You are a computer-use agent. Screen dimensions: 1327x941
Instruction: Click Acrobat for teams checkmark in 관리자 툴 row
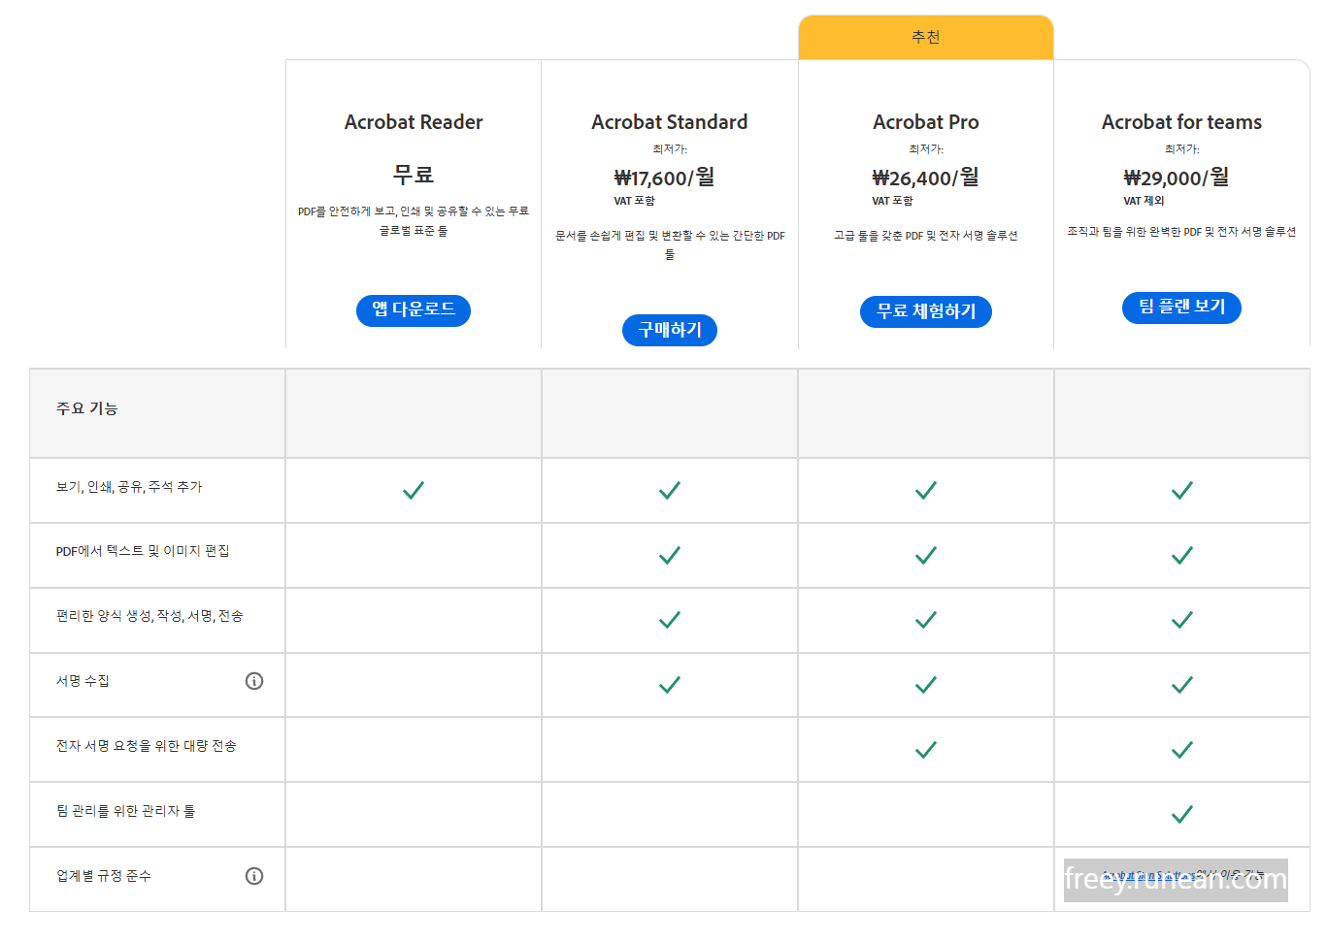coord(1182,815)
